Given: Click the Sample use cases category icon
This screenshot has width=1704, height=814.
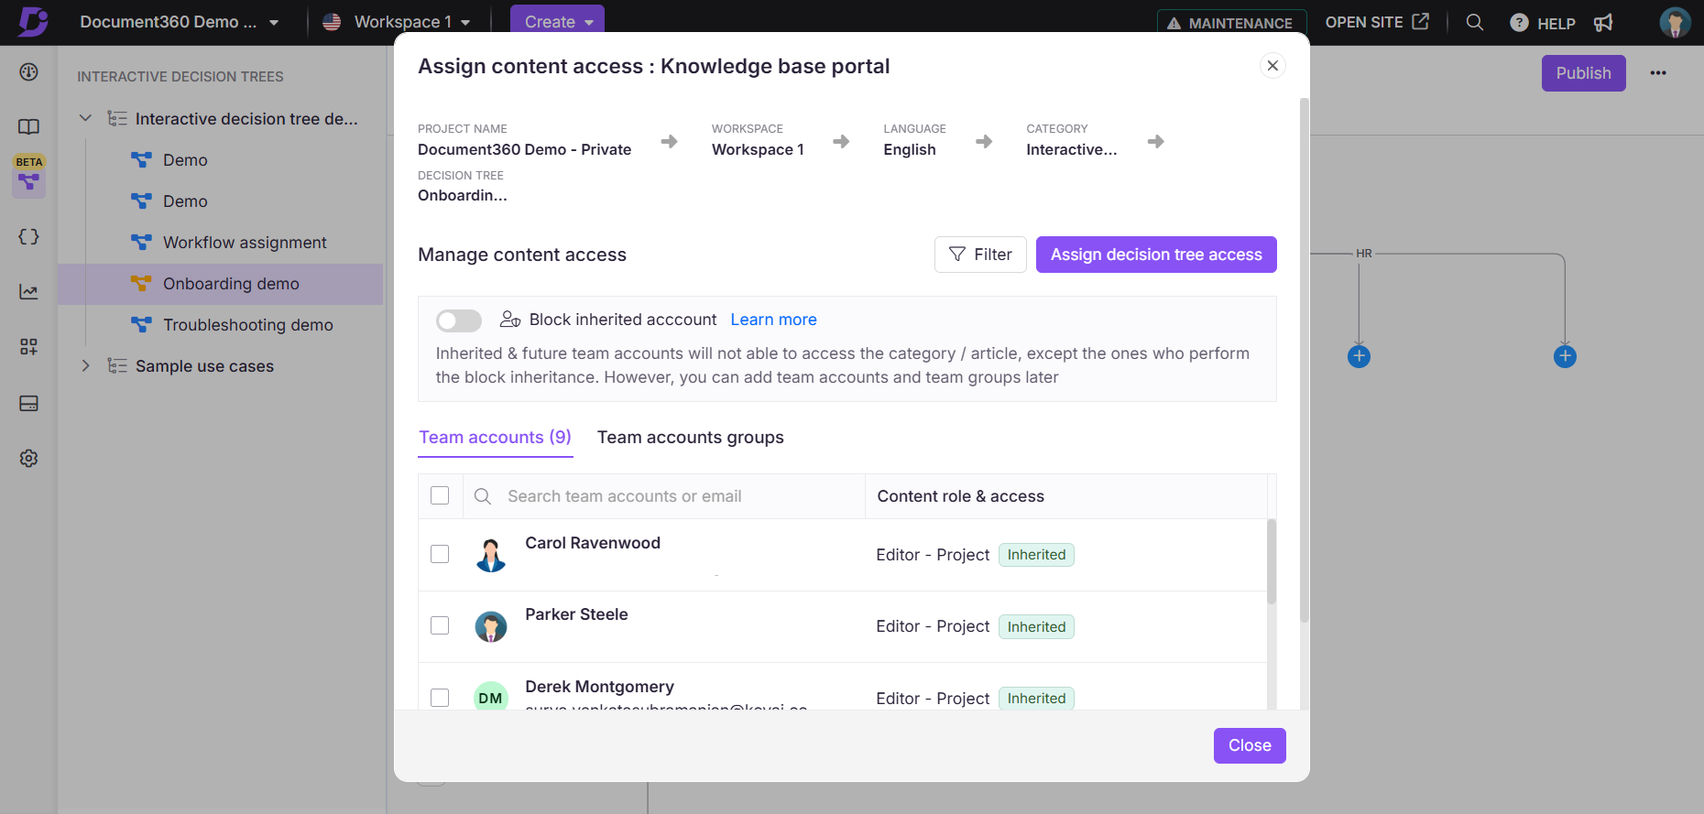Looking at the screenshot, I should click(x=117, y=365).
